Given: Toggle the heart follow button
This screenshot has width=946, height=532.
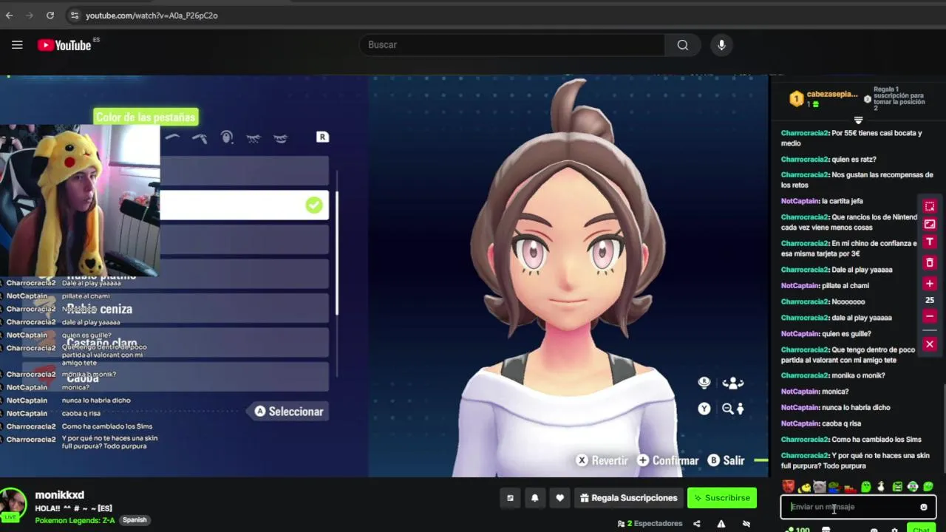Looking at the screenshot, I should (x=559, y=498).
